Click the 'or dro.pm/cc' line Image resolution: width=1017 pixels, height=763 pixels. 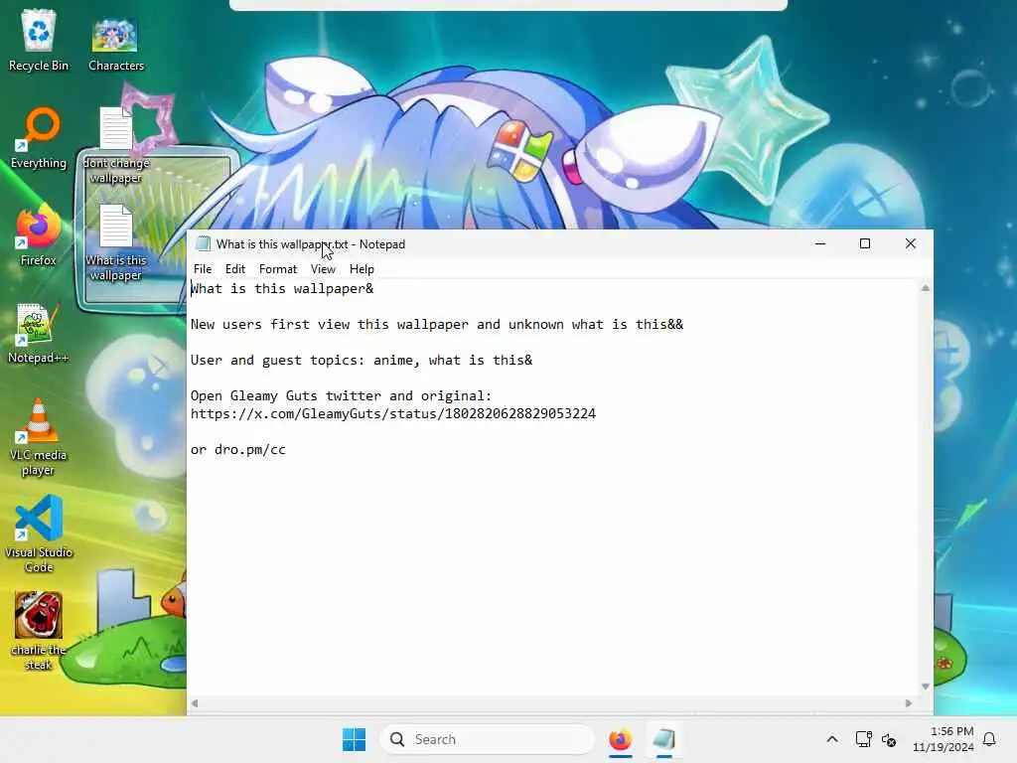(x=238, y=450)
